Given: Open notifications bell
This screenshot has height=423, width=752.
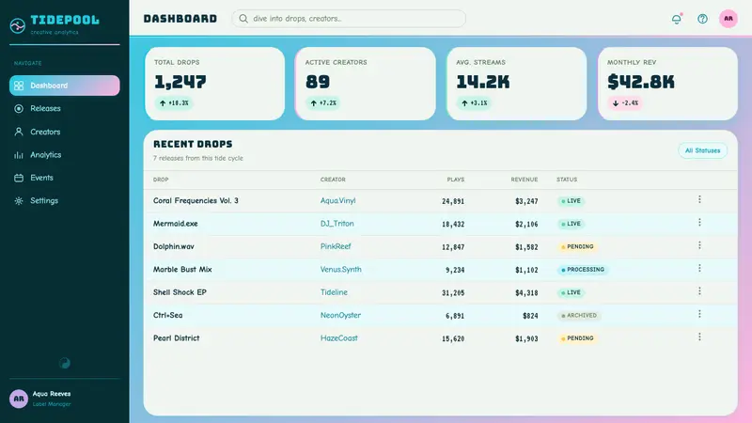Looking at the screenshot, I should [676, 19].
